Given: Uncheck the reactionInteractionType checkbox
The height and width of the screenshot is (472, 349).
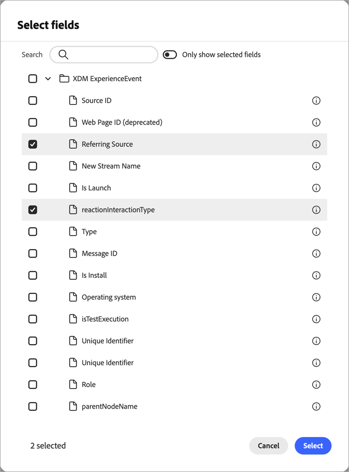Looking at the screenshot, I should tap(33, 209).
